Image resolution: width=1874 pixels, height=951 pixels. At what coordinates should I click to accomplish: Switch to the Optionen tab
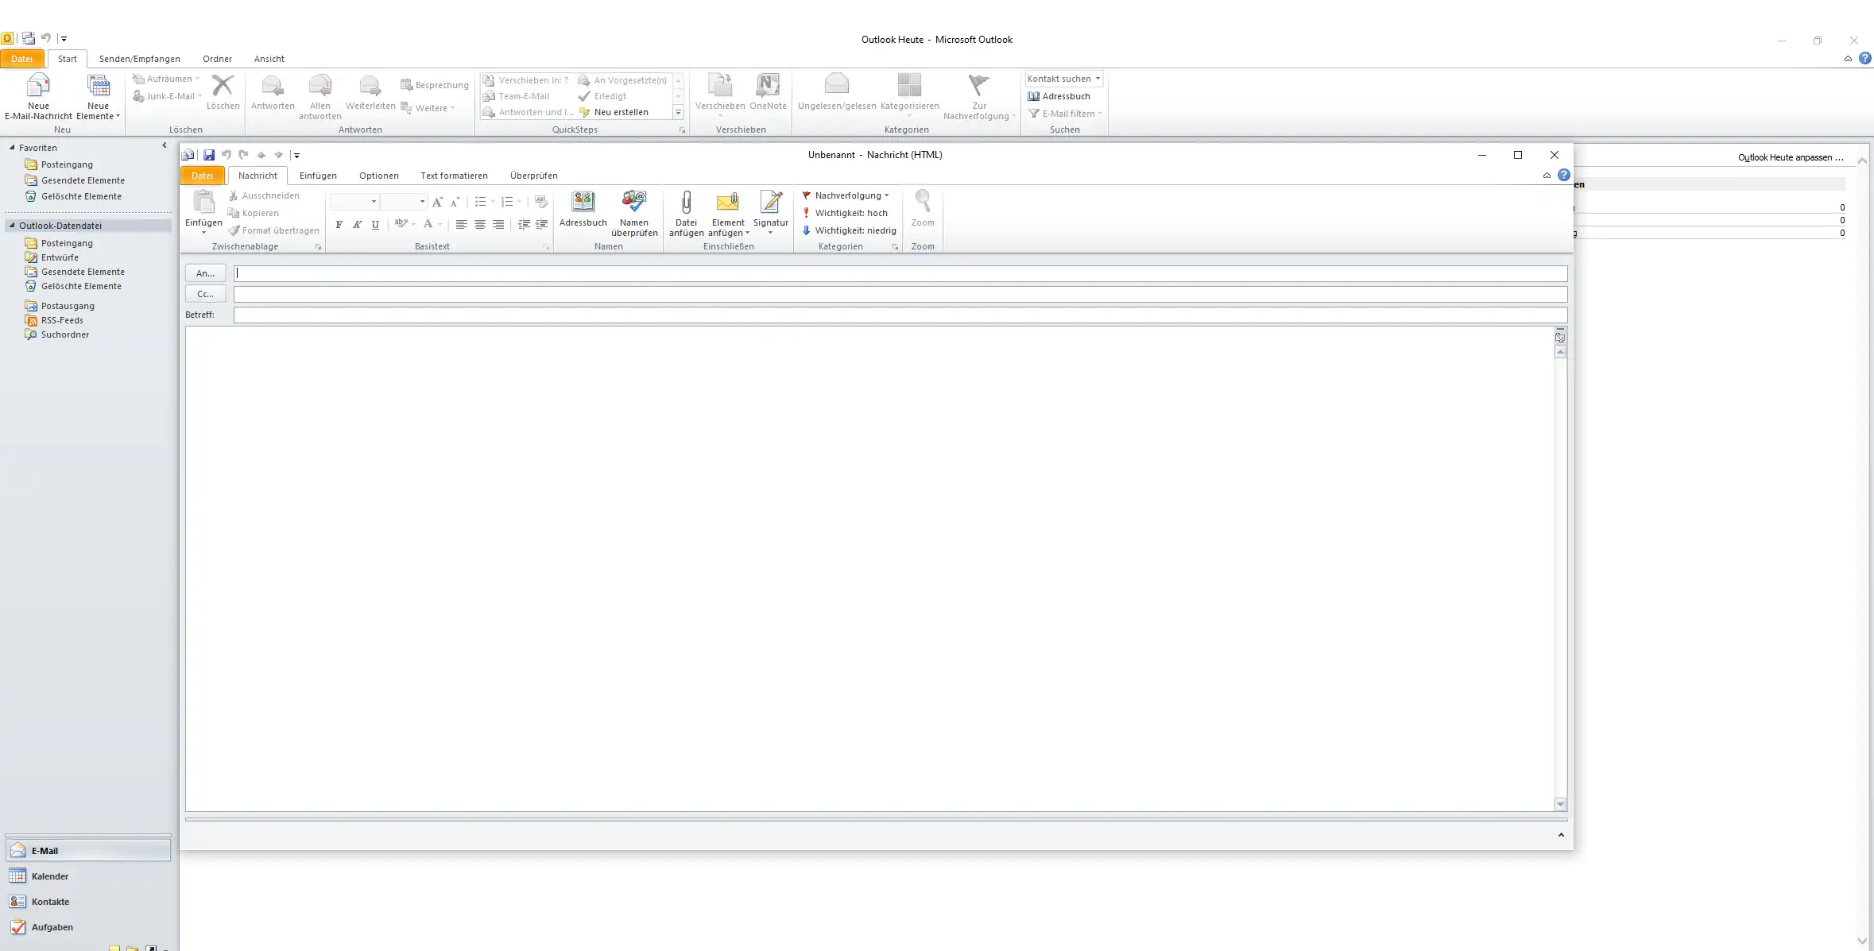click(378, 176)
